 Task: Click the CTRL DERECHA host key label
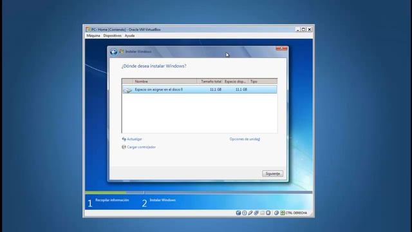[x=296, y=213]
